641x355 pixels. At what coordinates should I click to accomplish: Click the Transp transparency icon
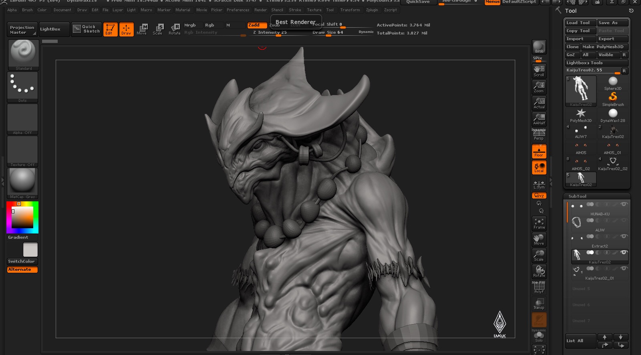point(539,304)
